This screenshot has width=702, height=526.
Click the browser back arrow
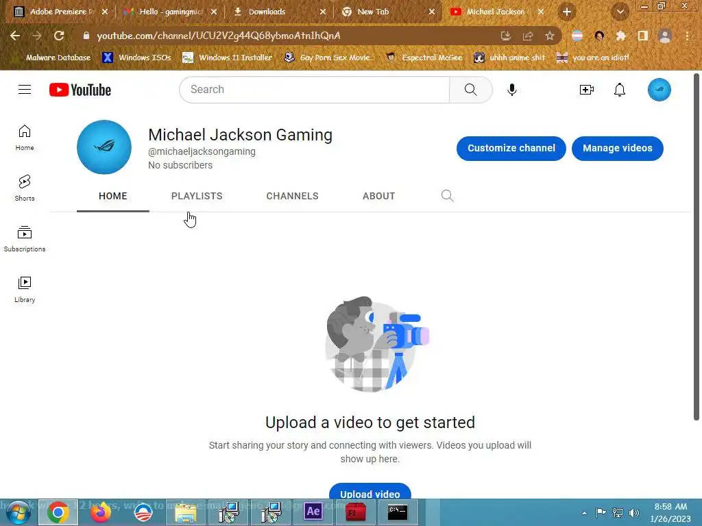click(15, 36)
